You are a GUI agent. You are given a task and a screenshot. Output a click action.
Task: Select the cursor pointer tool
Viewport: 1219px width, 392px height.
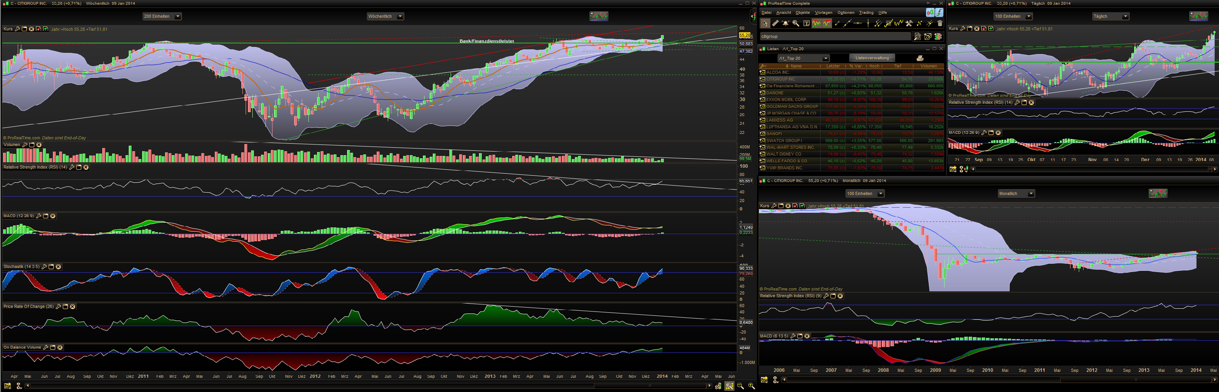pyautogui.click(x=765, y=23)
